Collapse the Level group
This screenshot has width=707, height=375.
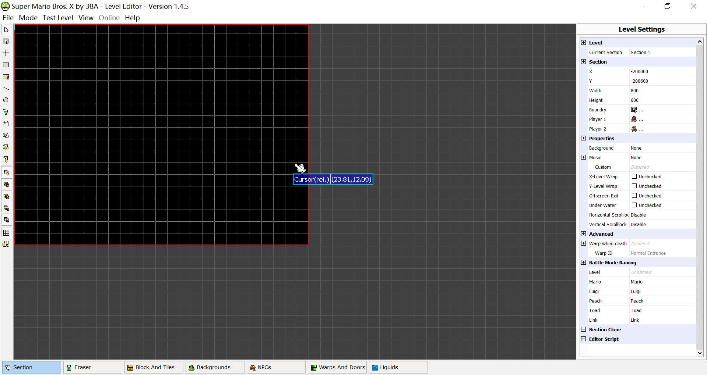(x=584, y=43)
